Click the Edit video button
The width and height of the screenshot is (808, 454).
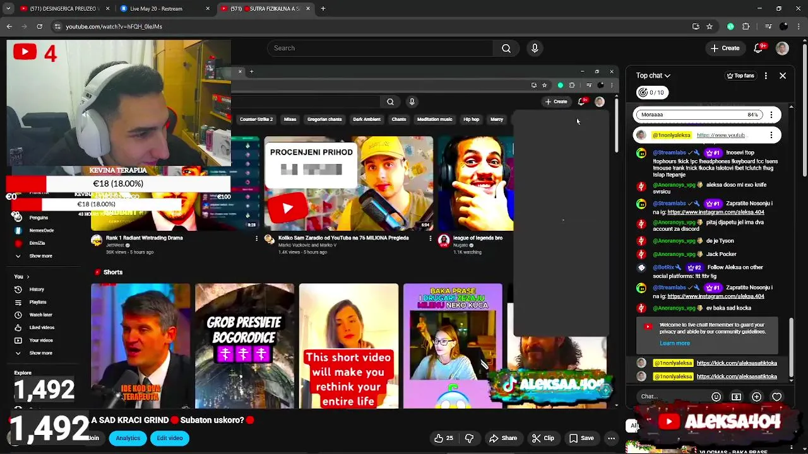click(170, 438)
